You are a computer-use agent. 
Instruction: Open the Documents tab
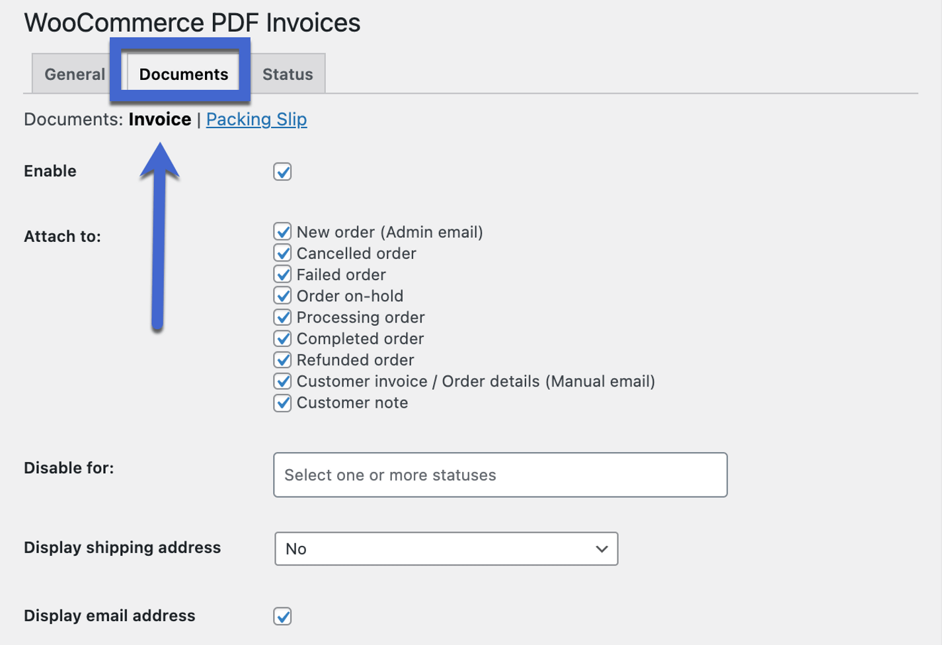[x=184, y=74]
